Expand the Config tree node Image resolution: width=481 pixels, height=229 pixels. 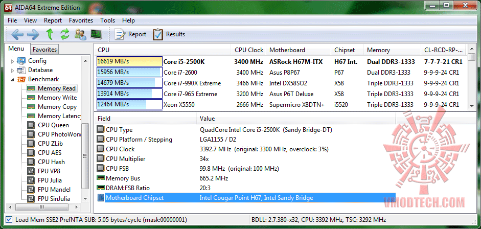(13, 61)
